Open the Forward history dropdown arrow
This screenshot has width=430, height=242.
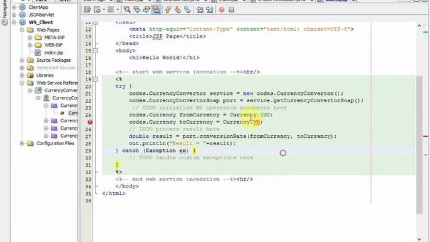[x=118, y=10]
